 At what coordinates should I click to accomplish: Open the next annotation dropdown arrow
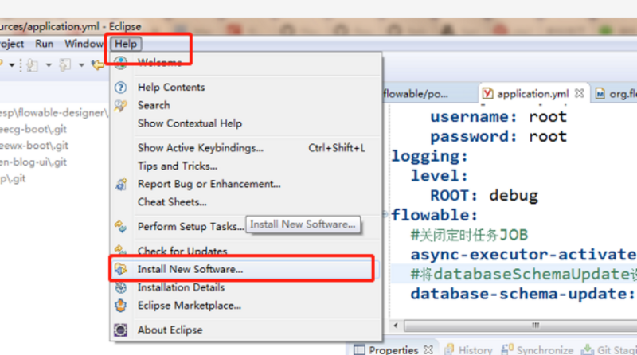[x=49, y=65]
